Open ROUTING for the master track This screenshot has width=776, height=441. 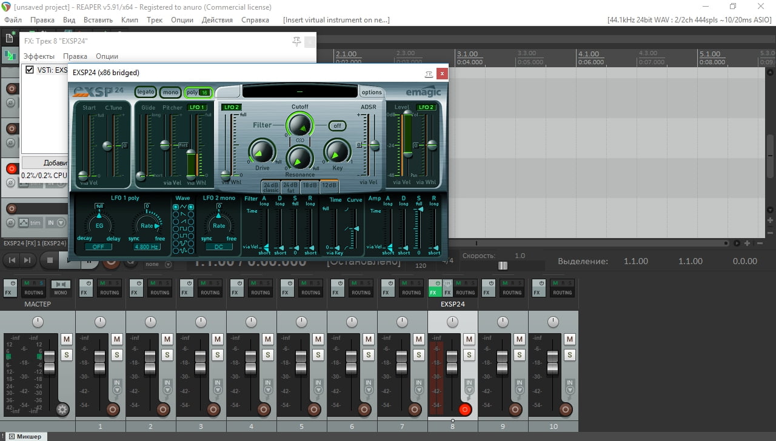[34, 293]
